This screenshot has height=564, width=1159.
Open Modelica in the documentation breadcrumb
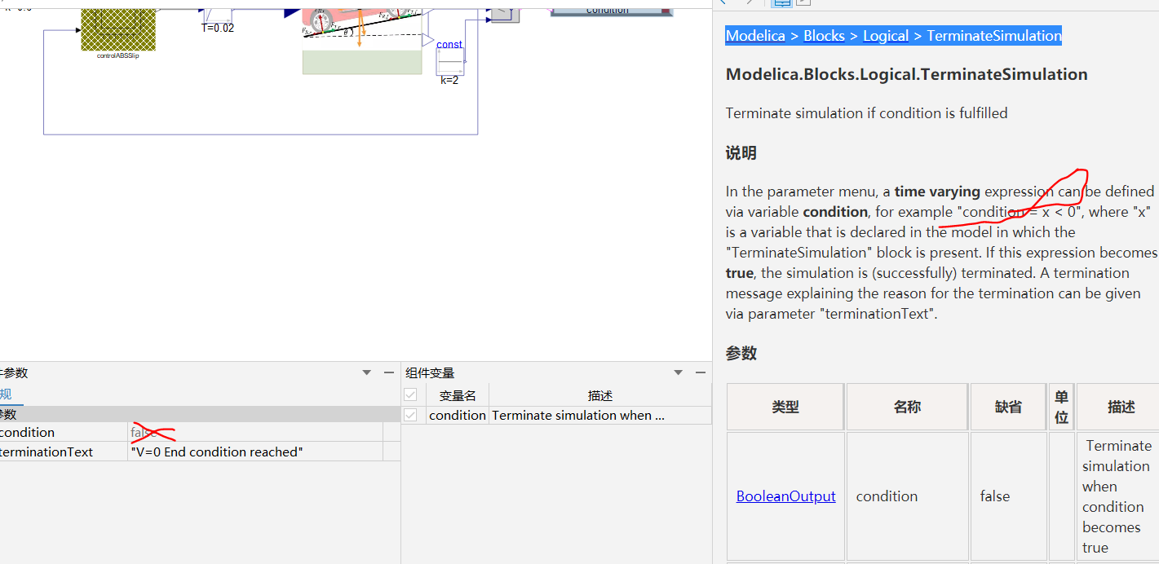[755, 36]
